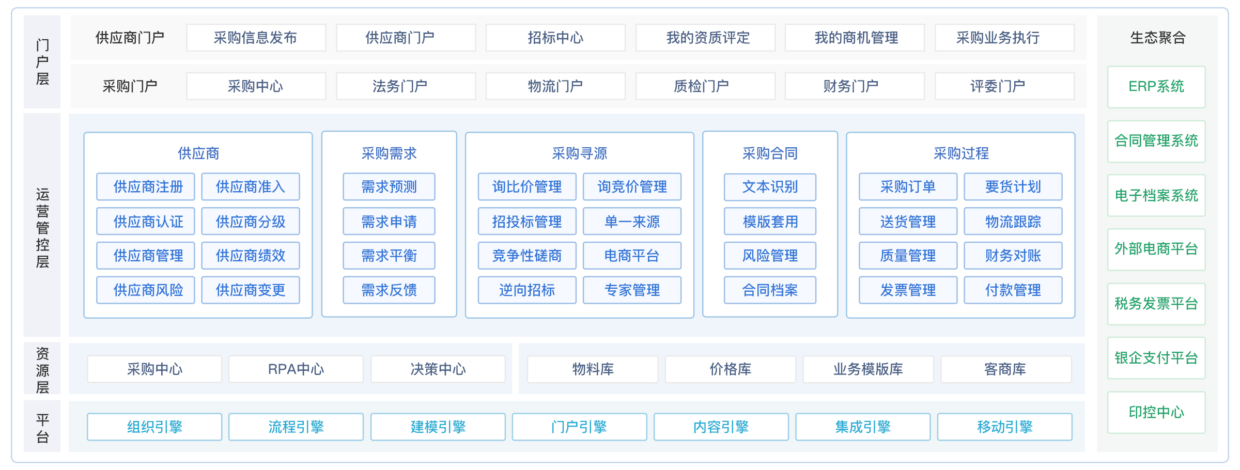Select the 询比价管理 box

(x=527, y=187)
